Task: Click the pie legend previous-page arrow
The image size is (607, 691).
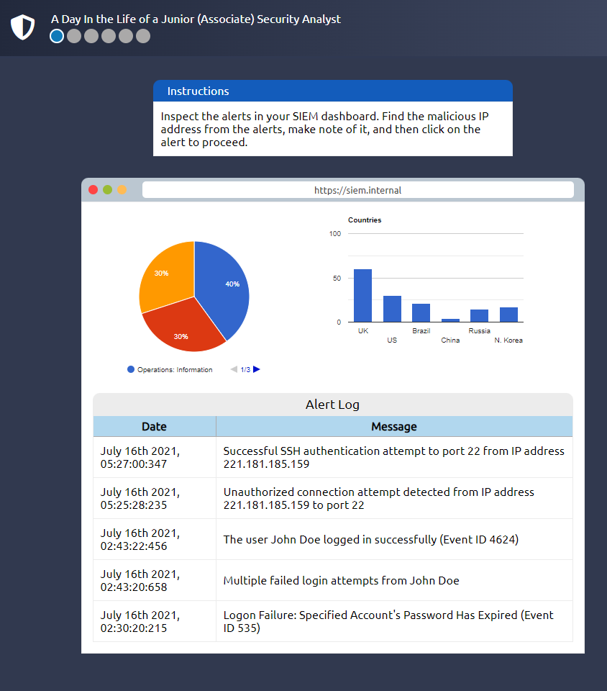Action: click(234, 369)
